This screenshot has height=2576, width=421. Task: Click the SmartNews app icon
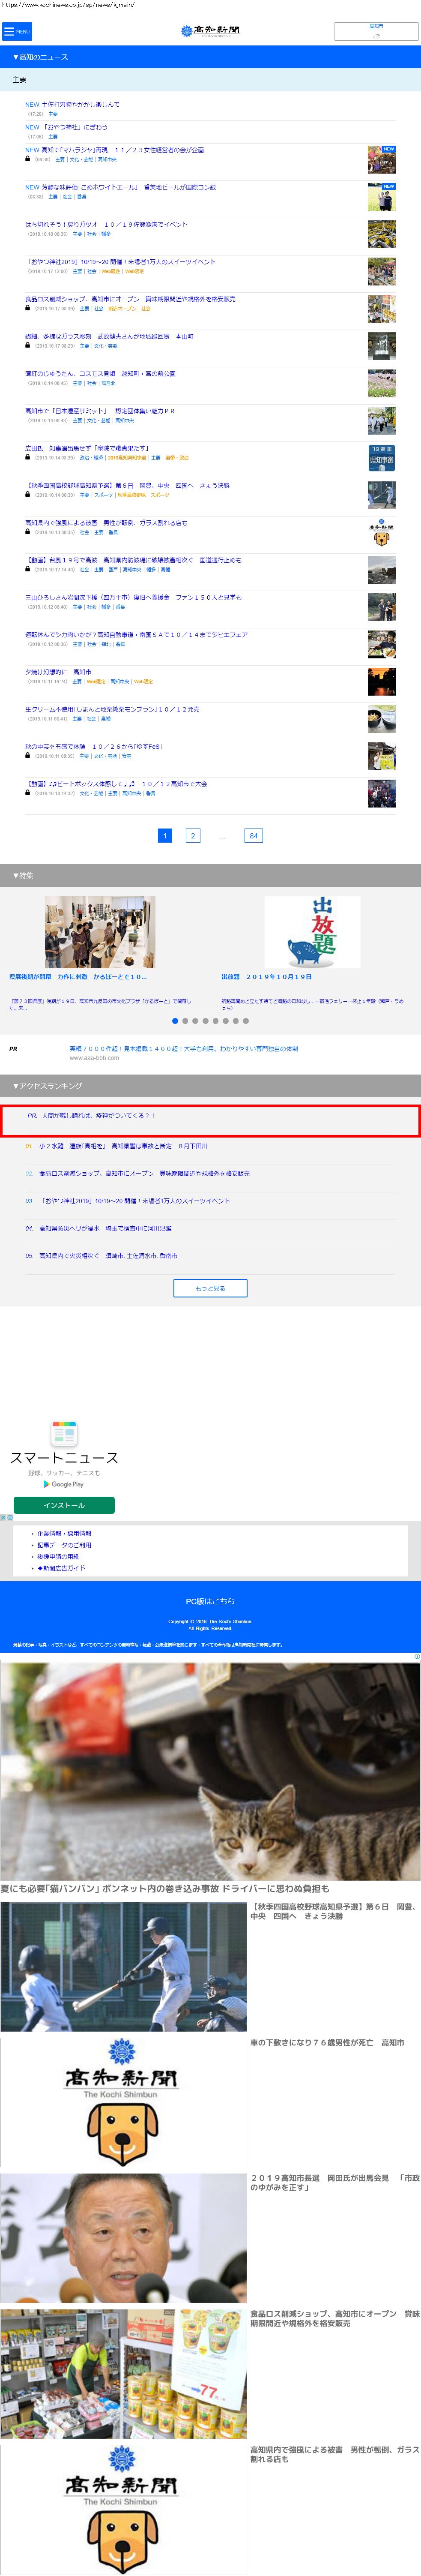[64, 1433]
